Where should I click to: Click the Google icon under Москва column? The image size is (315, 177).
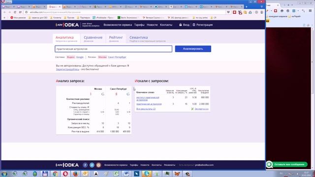pos(103,94)
